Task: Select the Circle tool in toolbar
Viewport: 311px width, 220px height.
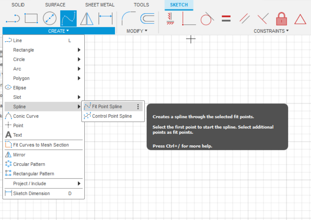Action: pyautogui.click(x=50, y=18)
